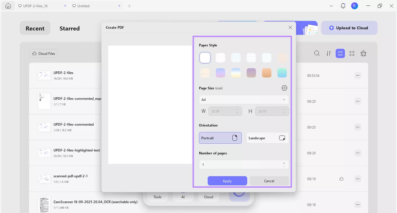Click the Home icon in the tab bar

pyautogui.click(x=8, y=6)
